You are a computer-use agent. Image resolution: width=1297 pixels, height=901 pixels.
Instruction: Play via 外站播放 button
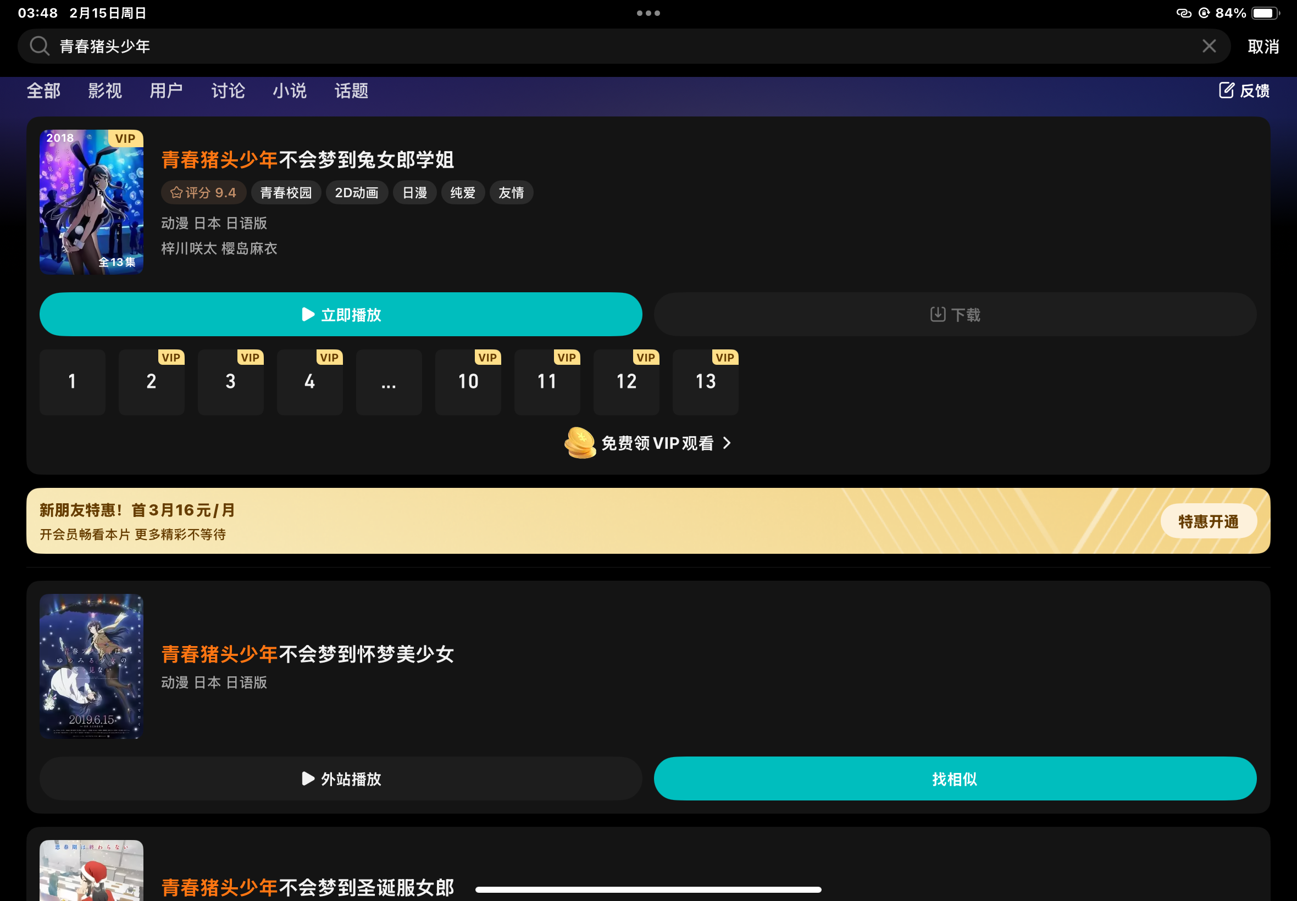341,778
